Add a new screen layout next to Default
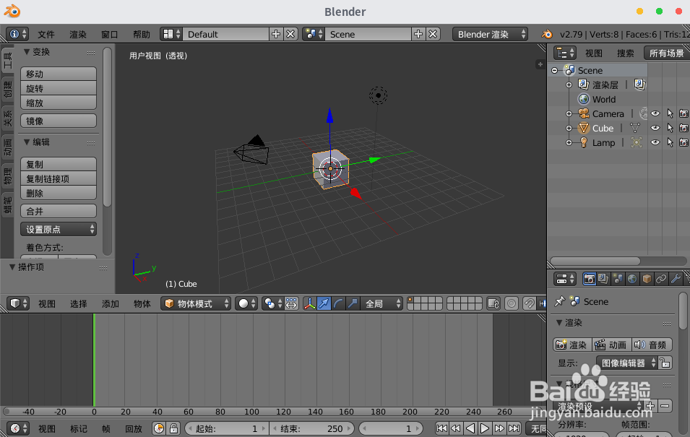Screen dimensions: 690x437 (x=276, y=34)
